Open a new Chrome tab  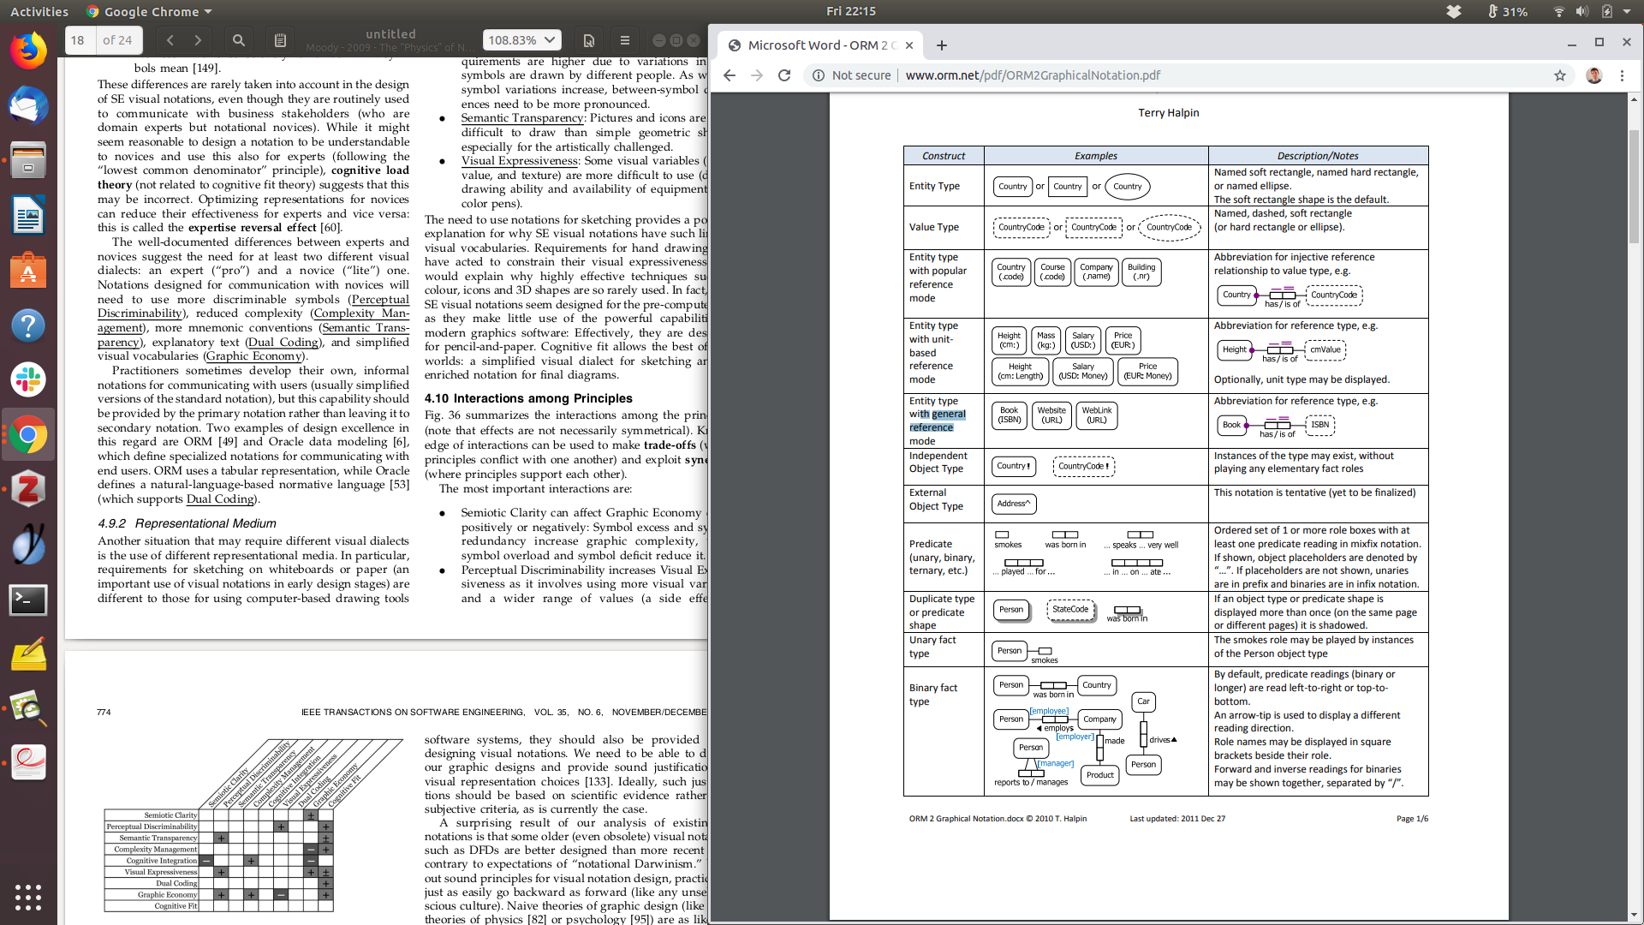942,45
